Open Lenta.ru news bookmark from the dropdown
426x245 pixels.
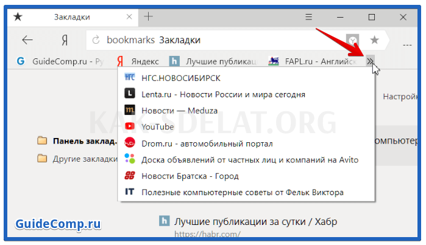pos(246,94)
